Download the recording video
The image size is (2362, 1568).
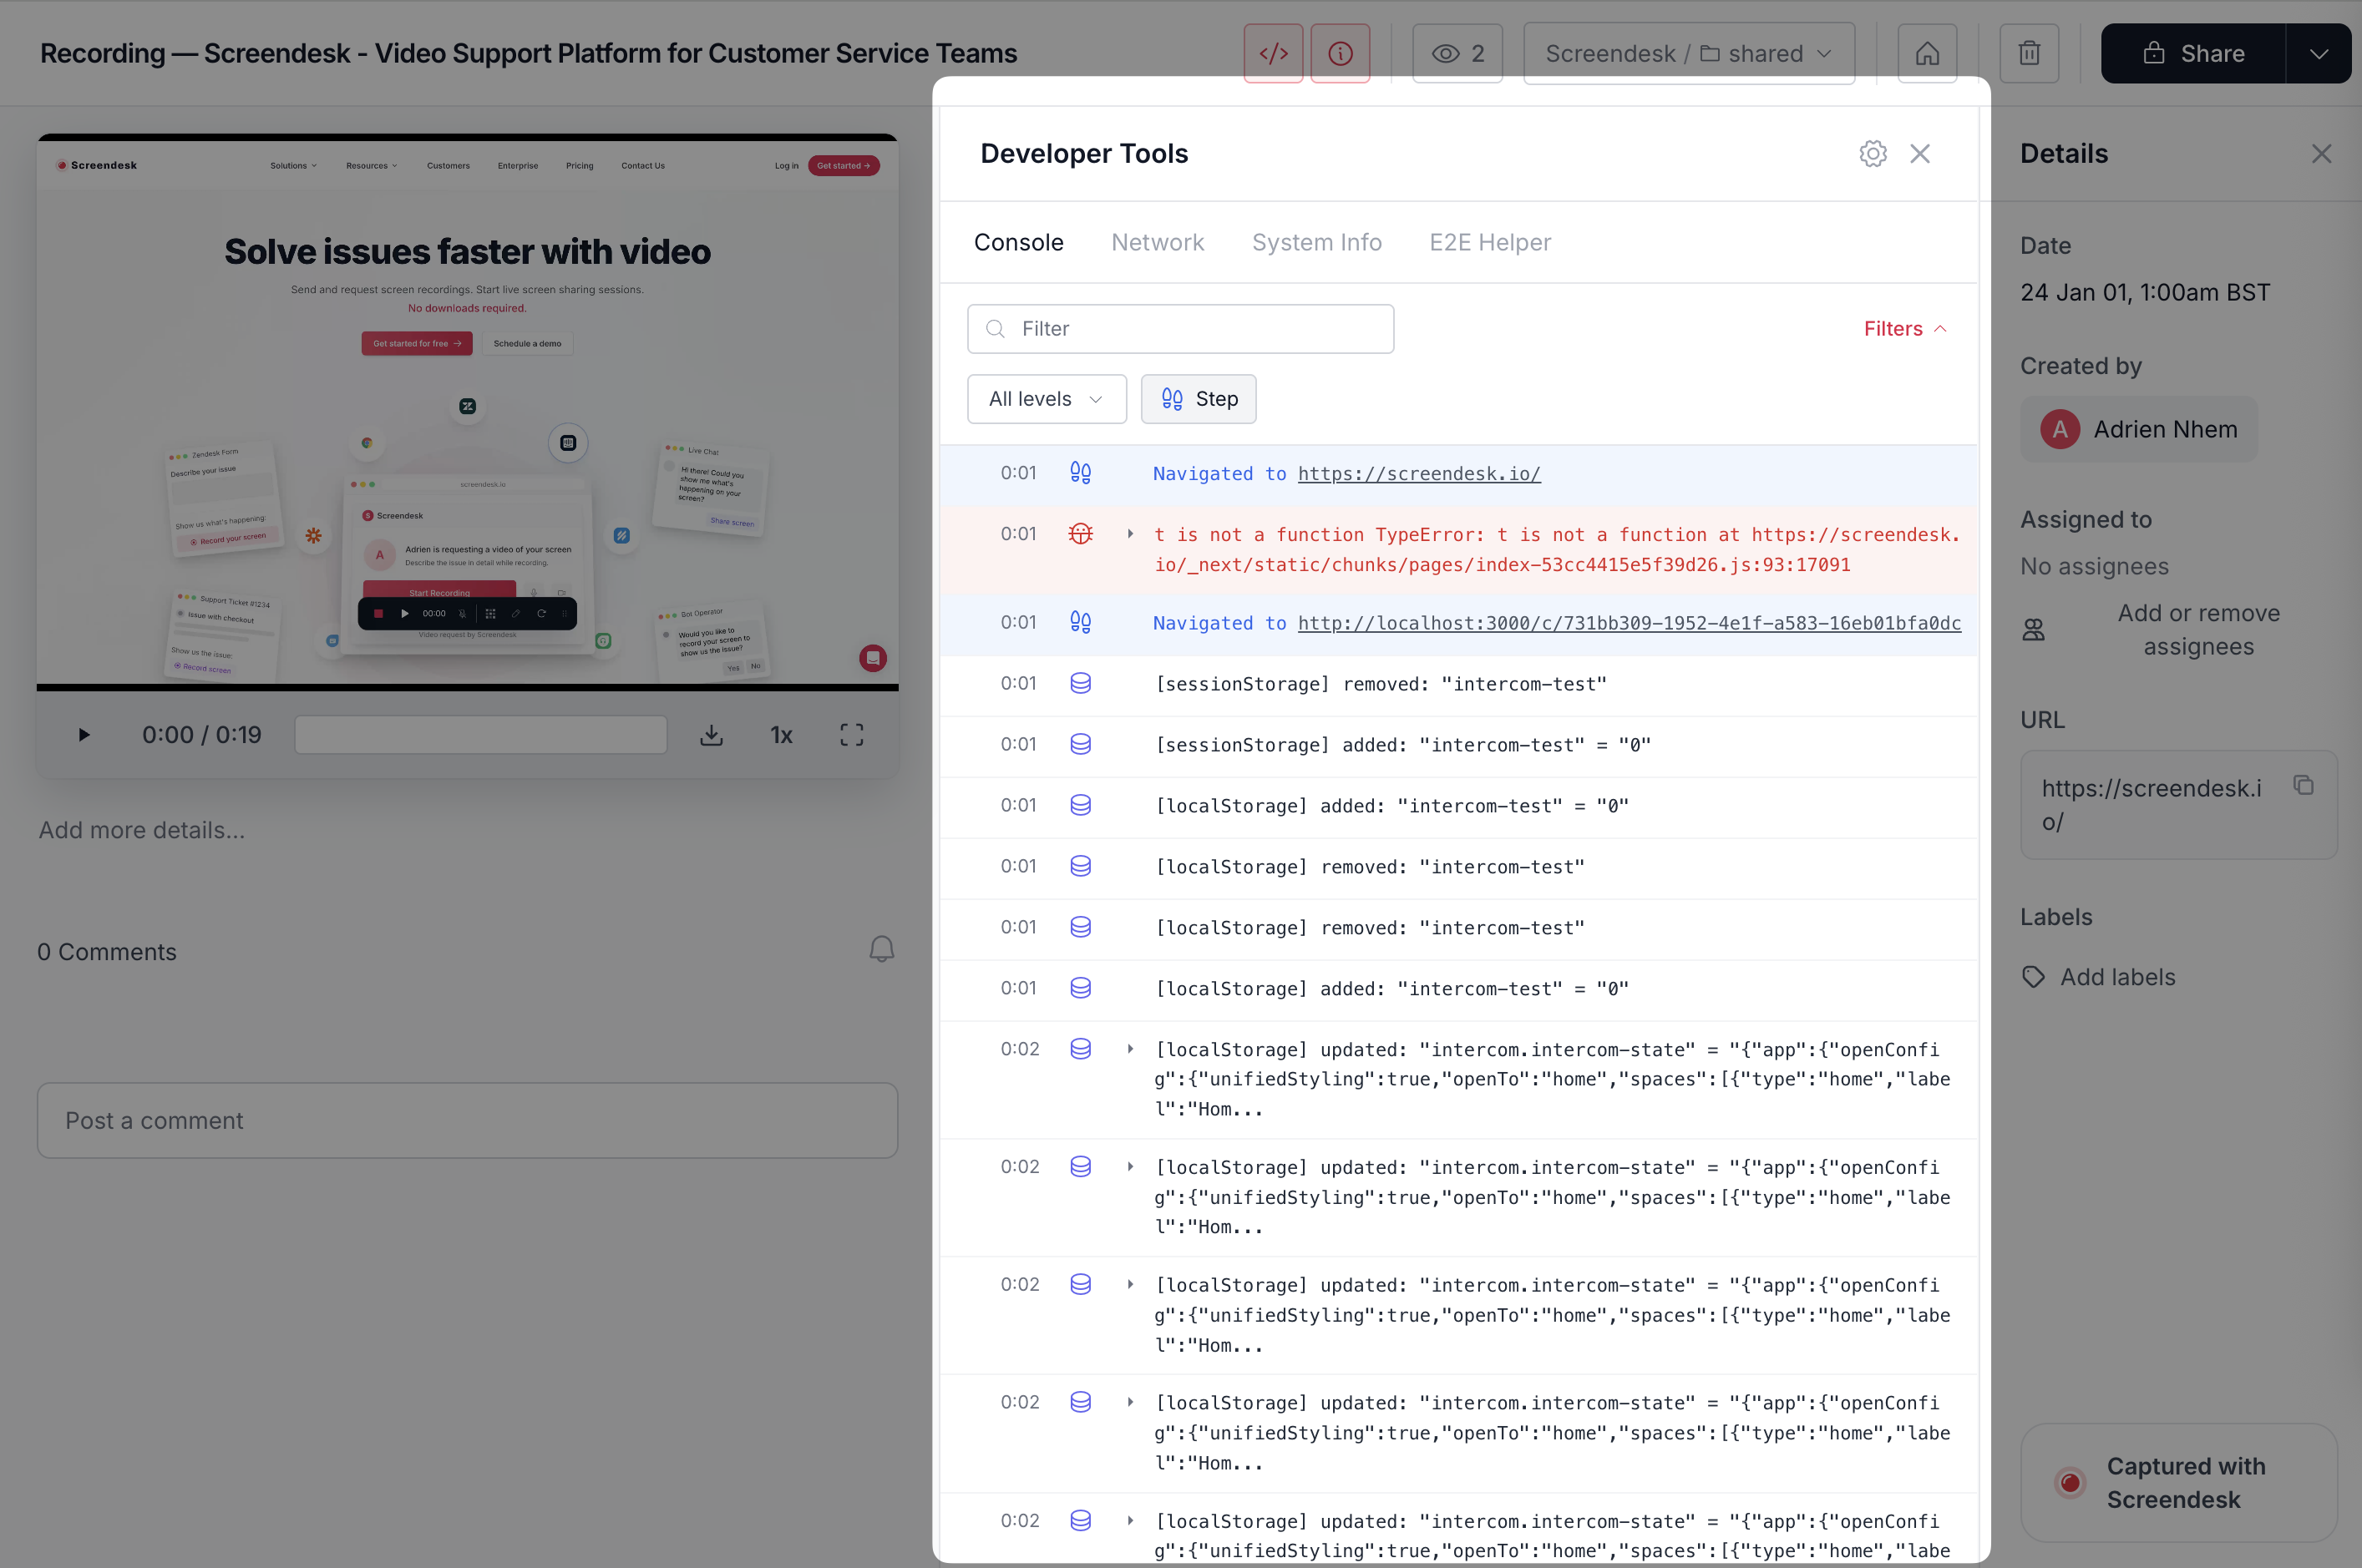click(x=712, y=735)
